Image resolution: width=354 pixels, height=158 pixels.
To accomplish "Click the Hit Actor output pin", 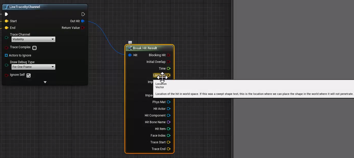I will click(169, 109).
